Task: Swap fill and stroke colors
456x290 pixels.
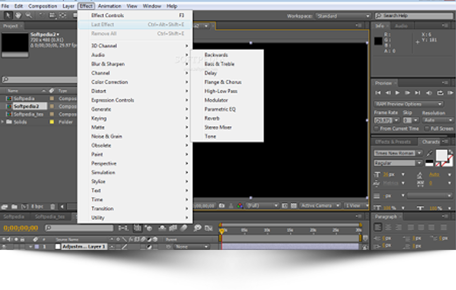Action: (451, 151)
